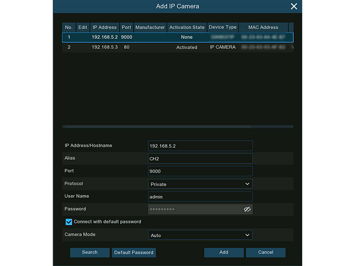Open the Protocol dropdown
This screenshot has height=266, width=355.
click(248, 184)
